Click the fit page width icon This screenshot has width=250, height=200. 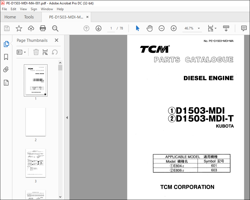click(210, 28)
